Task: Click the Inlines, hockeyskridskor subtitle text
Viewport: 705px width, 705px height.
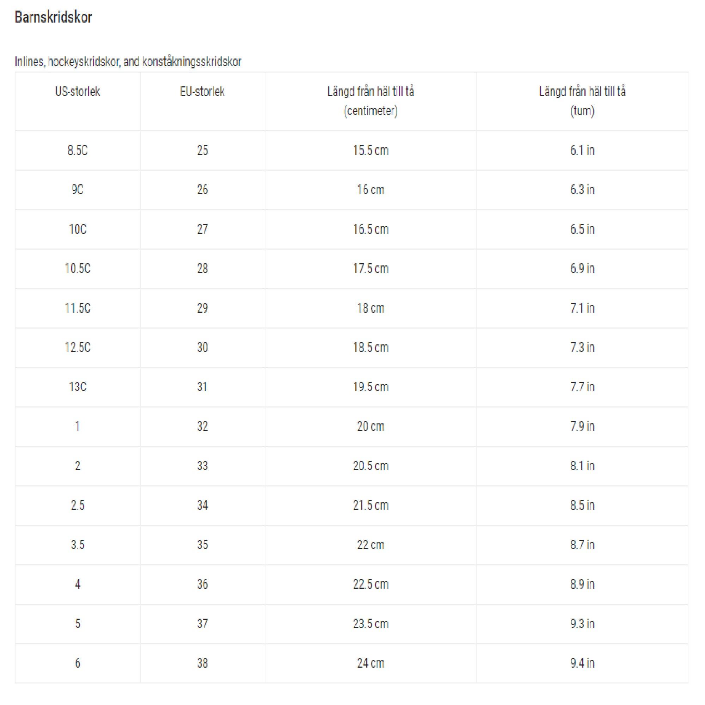Action: (128, 62)
